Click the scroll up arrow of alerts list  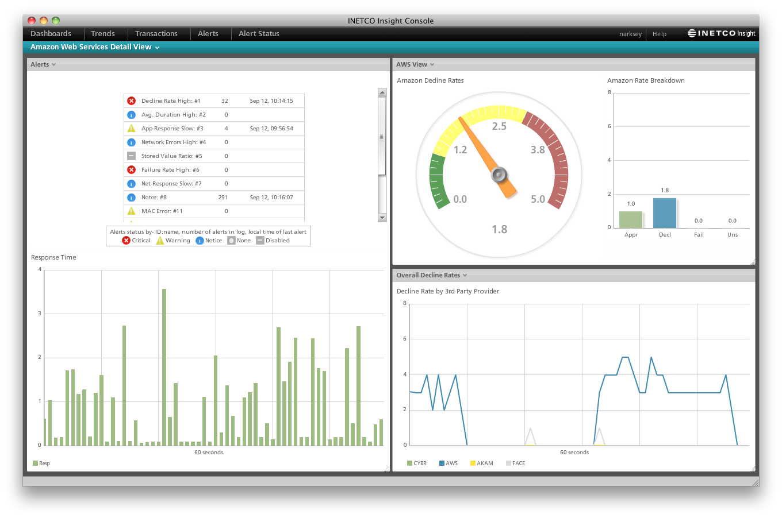point(382,92)
